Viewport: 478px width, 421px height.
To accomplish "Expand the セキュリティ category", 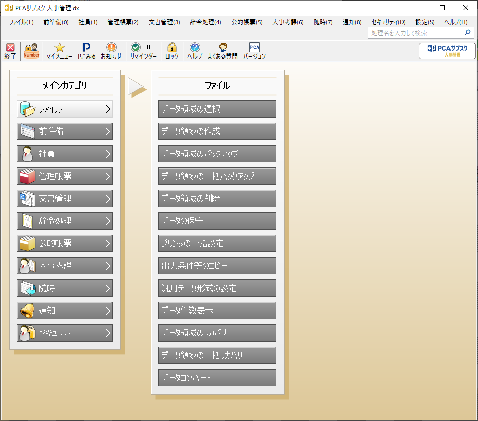I will [x=65, y=333].
